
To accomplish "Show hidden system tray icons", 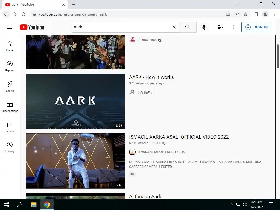I will point(231,205).
